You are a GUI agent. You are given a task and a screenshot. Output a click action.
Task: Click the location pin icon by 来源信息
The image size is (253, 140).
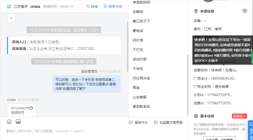point(196,11)
